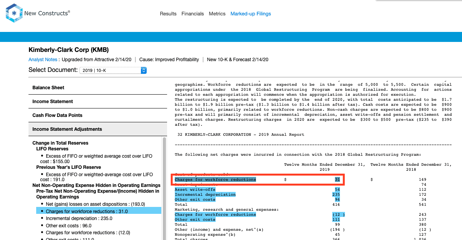The width and height of the screenshot is (462, 240).
Task: Click the 'LIFO Reserves' subheading
Action: point(52,149)
